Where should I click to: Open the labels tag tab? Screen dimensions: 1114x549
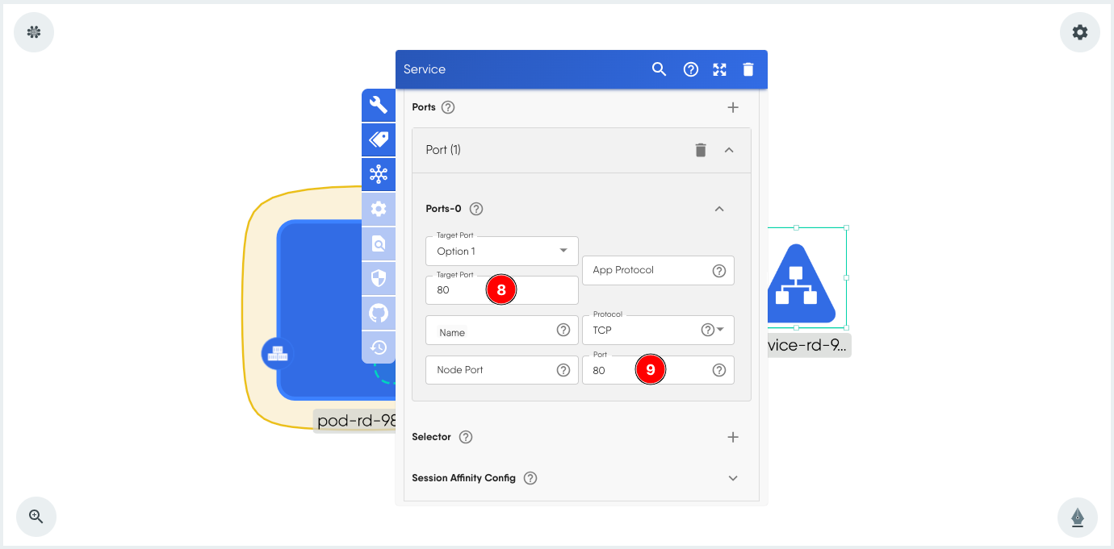point(379,139)
